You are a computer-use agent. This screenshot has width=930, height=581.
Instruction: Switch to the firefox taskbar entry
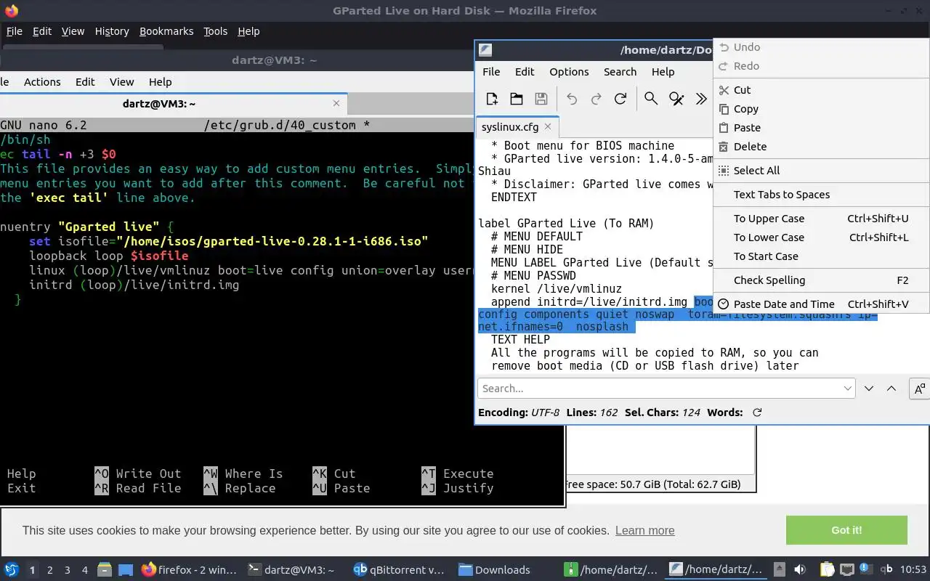(189, 570)
